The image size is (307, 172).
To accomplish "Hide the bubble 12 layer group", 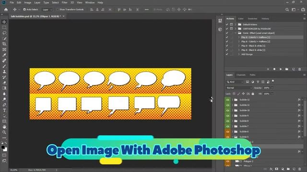I will click(x=228, y=100).
